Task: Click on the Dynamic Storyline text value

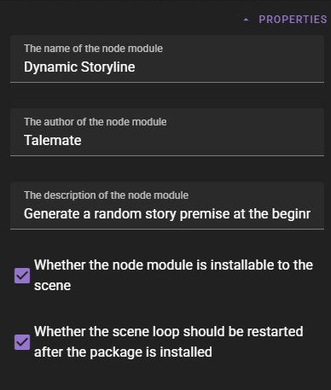Action: [79, 67]
